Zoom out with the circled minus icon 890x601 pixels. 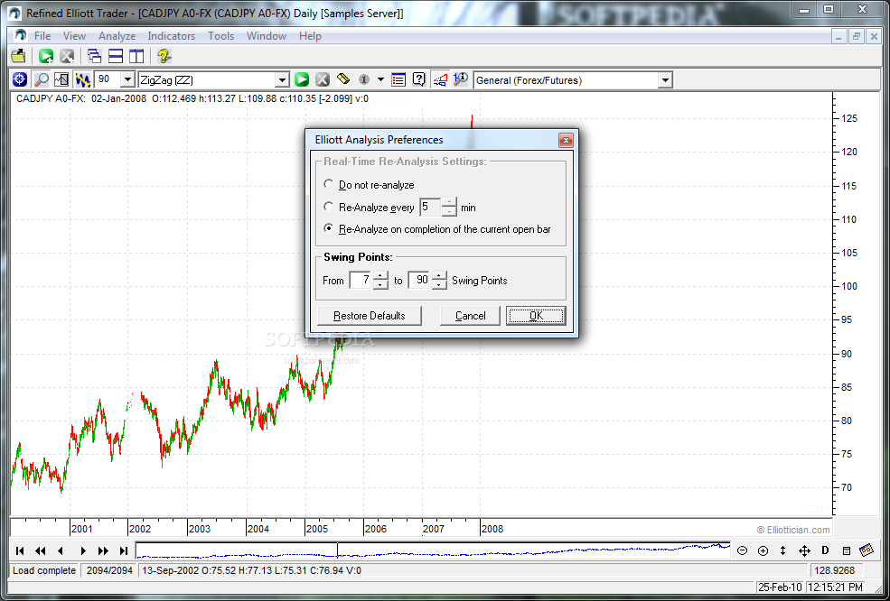(742, 550)
